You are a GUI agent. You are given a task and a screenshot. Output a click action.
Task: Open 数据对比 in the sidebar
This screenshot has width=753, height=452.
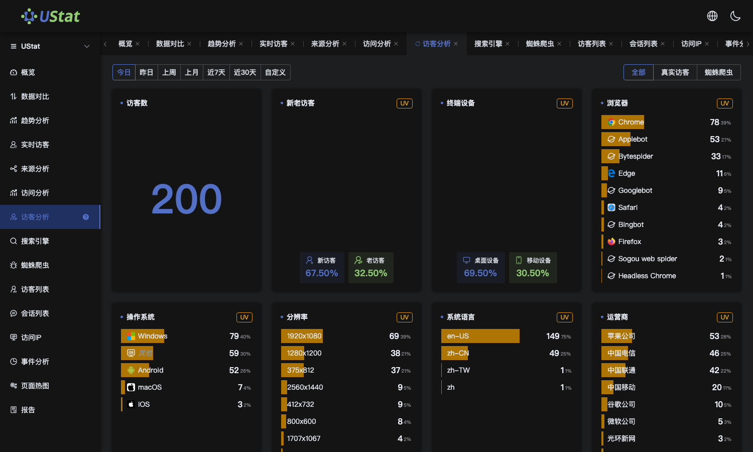pos(50,96)
